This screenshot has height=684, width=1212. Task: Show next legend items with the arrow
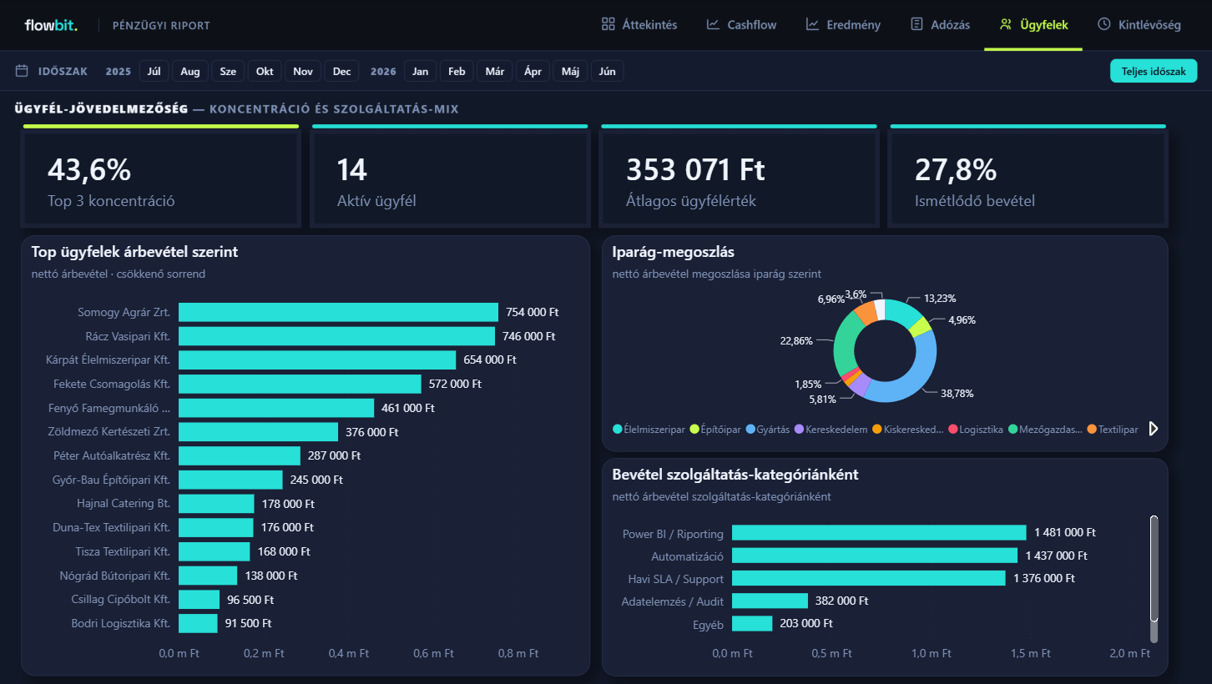1154,429
